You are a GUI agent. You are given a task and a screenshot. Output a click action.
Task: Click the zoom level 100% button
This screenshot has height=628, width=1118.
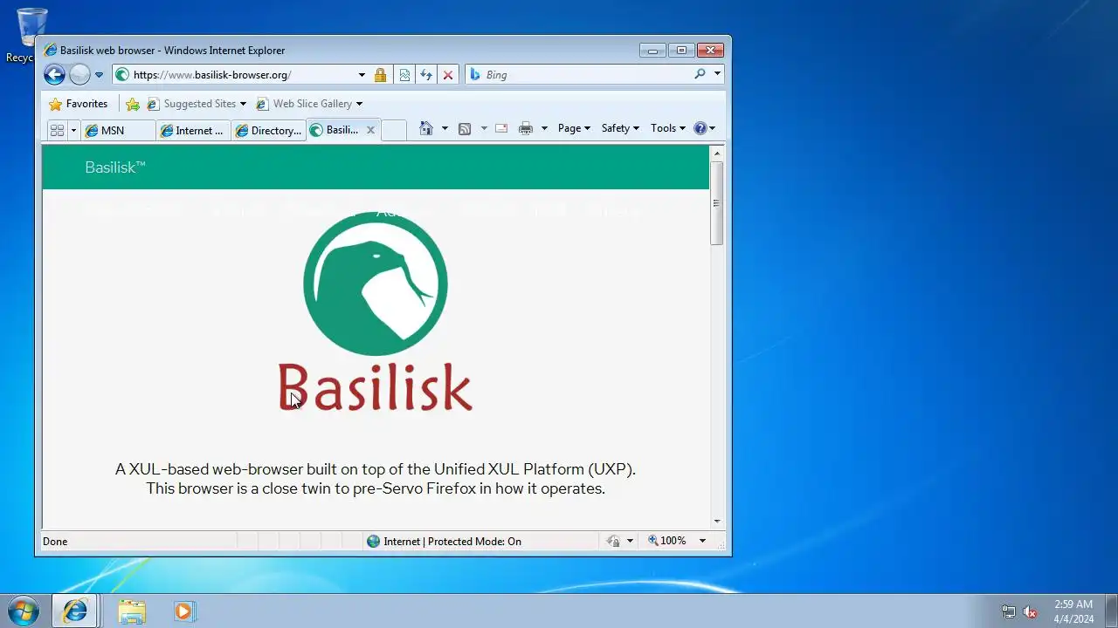click(x=667, y=542)
